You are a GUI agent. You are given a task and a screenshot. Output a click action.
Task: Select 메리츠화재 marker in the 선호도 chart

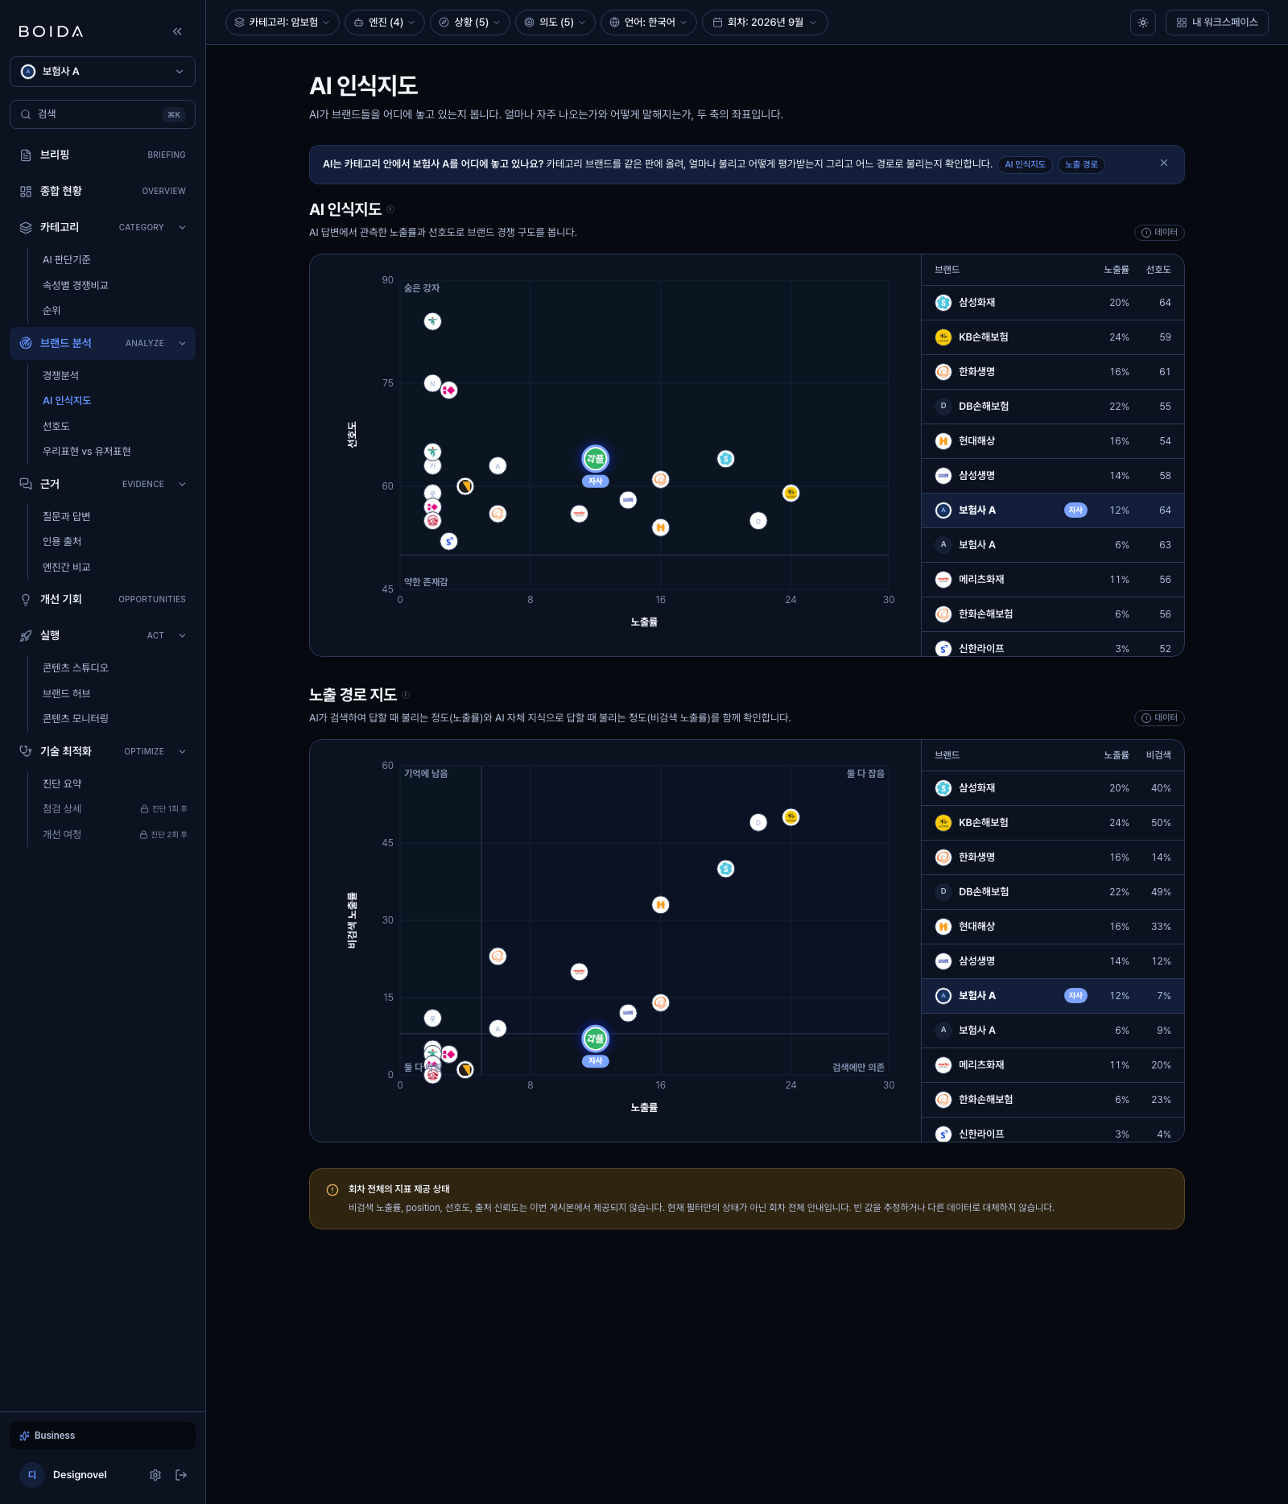click(x=579, y=514)
